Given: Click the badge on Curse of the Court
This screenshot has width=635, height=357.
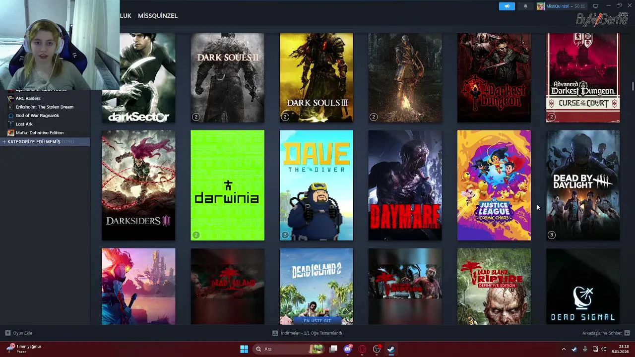Looking at the screenshot, I should (551, 117).
